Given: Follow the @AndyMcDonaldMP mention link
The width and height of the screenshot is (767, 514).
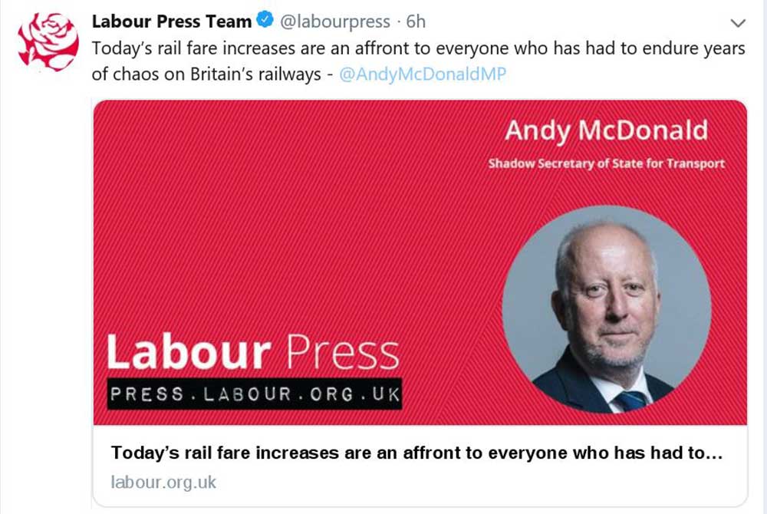Looking at the screenshot, I should point(422,74).
